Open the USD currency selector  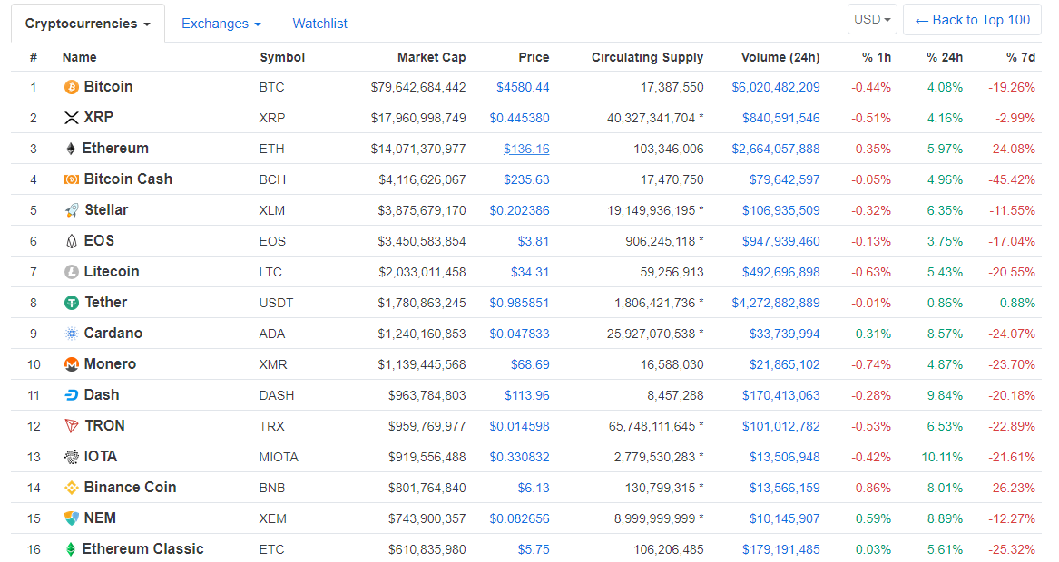pos(872,20)
